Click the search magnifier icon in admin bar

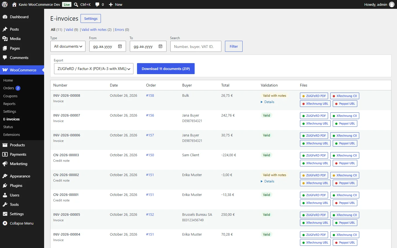point(76,4)
